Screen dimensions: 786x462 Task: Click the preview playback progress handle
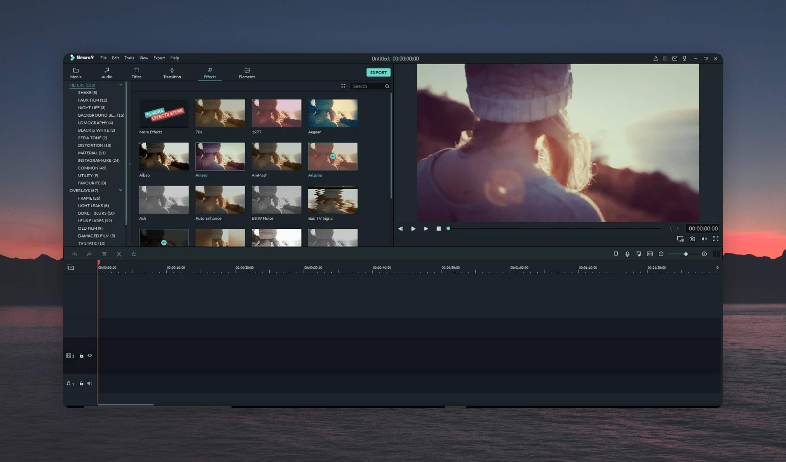(448, 229)
